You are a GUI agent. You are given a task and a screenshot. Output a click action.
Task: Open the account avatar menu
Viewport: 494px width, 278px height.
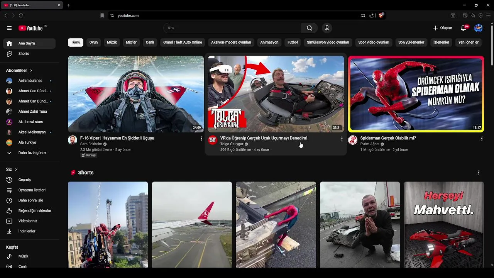[x=478, y=28]
